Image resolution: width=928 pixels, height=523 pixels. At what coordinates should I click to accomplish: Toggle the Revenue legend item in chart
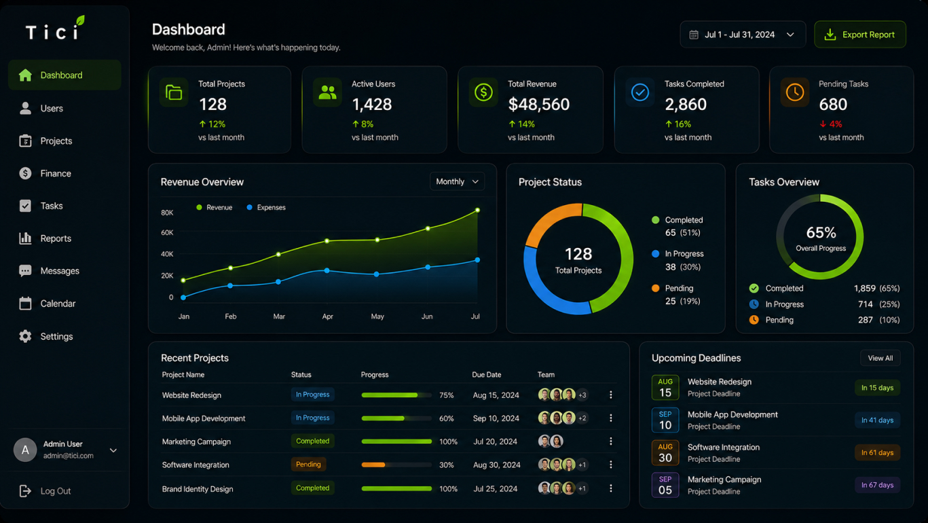[x=215, y=208]
